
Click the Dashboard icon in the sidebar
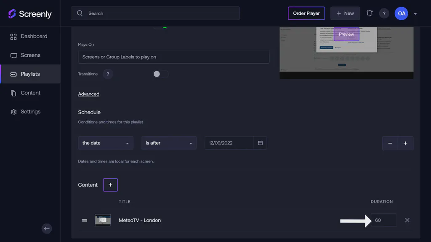12,36
